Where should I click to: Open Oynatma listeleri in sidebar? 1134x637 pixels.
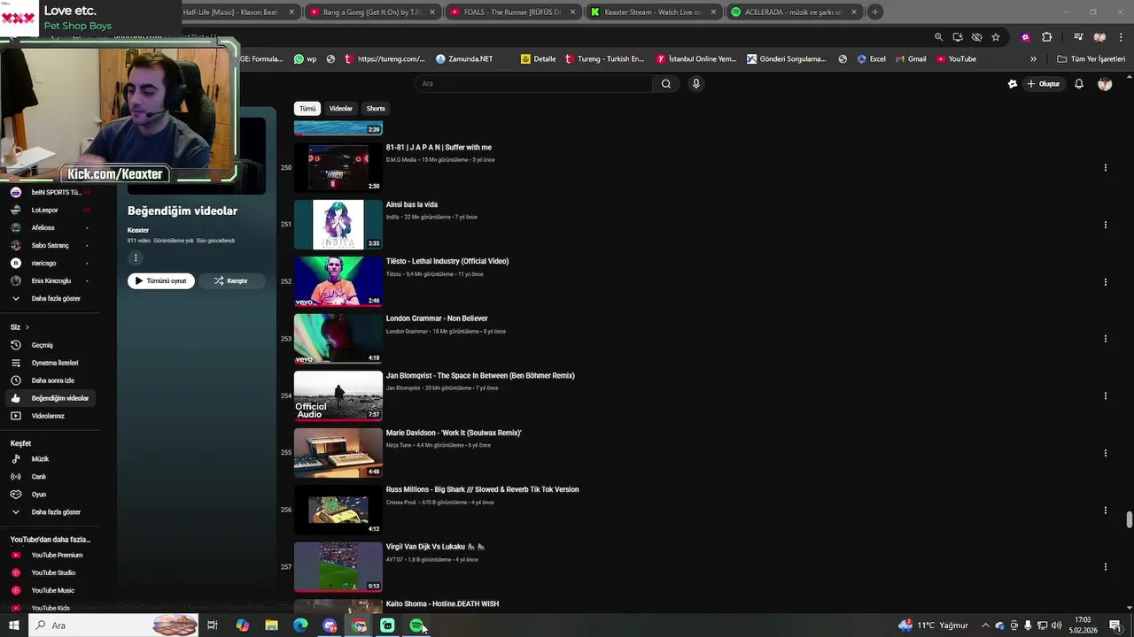click(50, 363)
